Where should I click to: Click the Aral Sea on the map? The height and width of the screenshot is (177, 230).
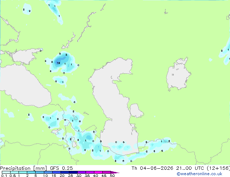[x=178, y=74]
